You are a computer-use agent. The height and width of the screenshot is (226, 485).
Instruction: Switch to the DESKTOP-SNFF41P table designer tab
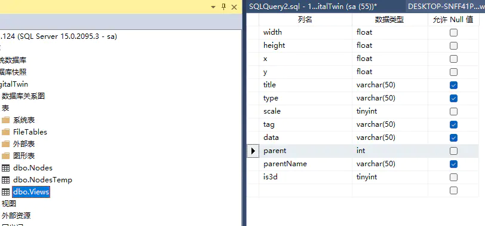446,7
